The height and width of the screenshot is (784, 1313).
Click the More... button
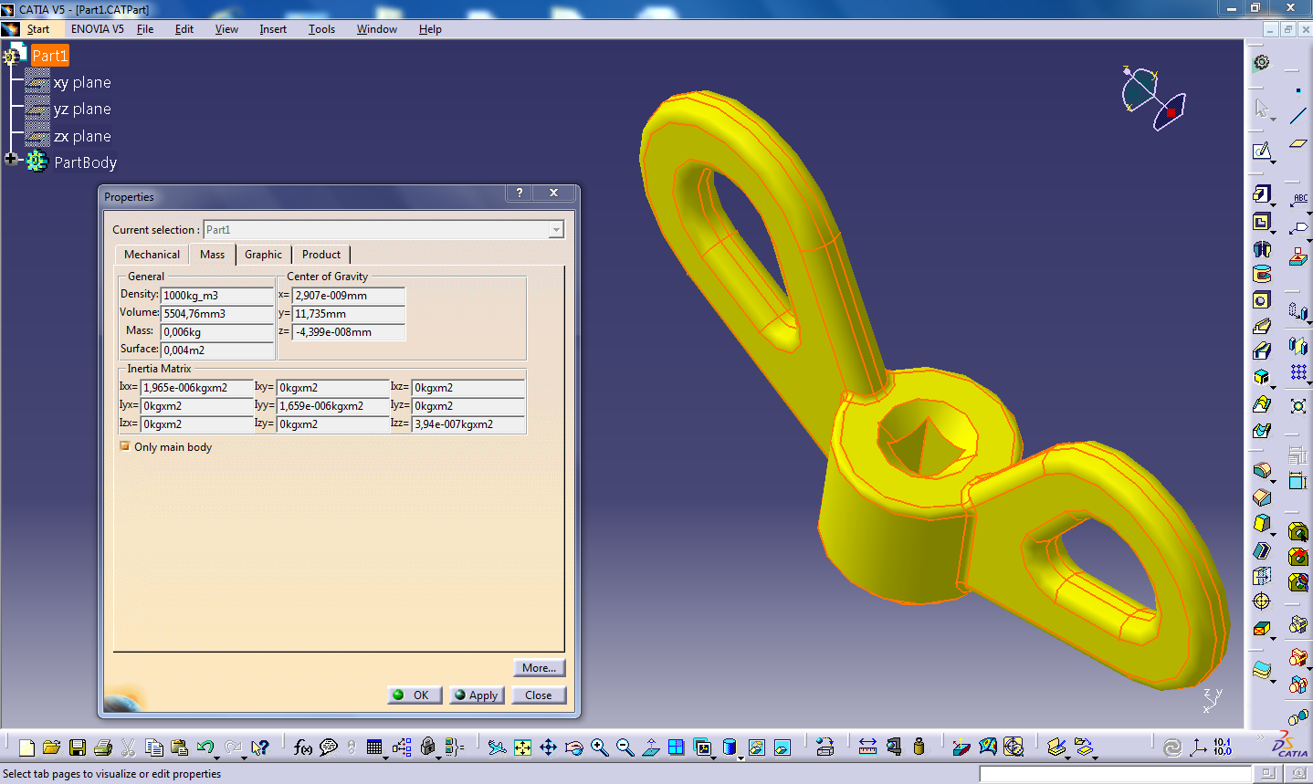click(x=539, y=668)
